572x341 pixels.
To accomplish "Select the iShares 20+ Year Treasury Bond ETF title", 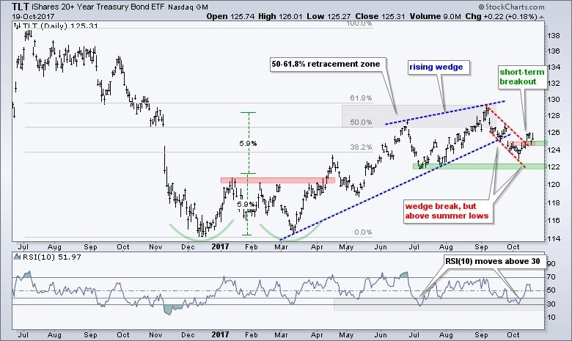I will pos(98,7).
